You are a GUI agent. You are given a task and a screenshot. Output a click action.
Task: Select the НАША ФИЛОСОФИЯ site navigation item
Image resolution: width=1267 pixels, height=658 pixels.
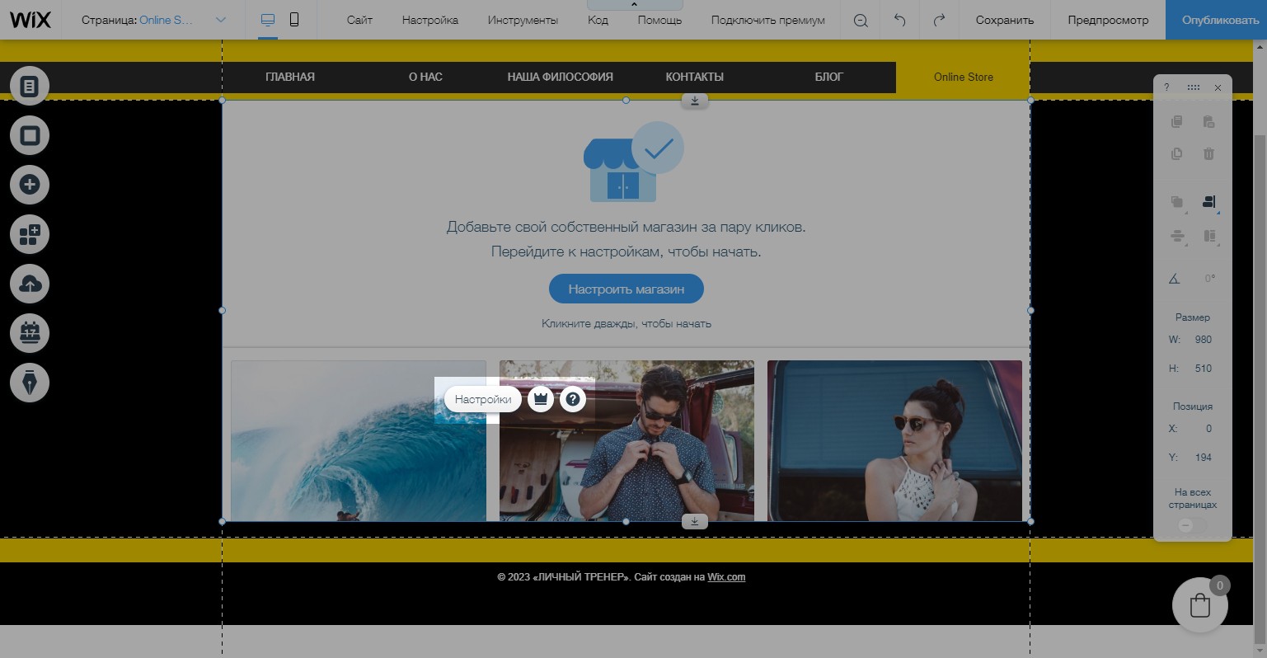click(x=561, y=77)
